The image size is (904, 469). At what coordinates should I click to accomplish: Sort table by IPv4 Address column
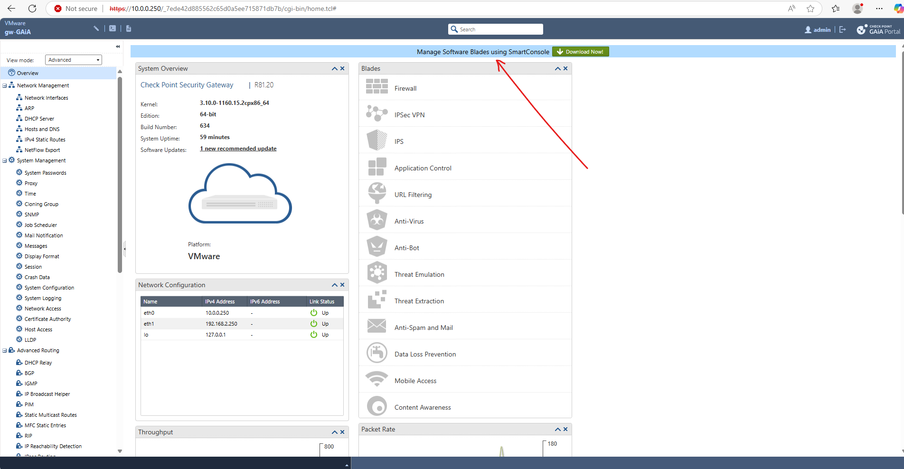[225, 301]
